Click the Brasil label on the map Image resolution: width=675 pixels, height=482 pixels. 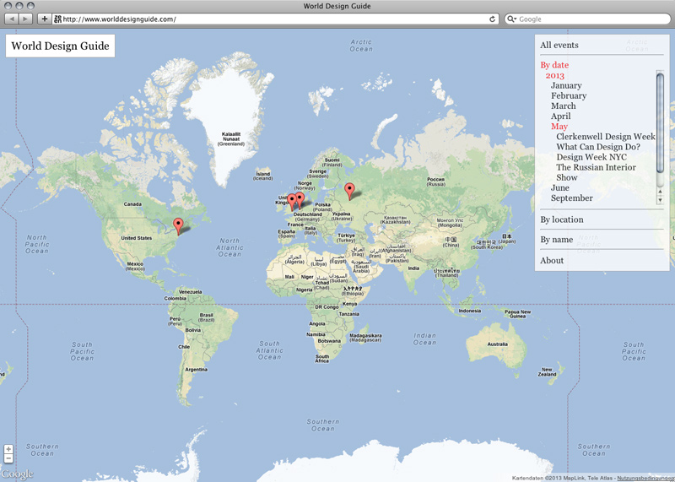pyautogui.click(x=206, y=317)
